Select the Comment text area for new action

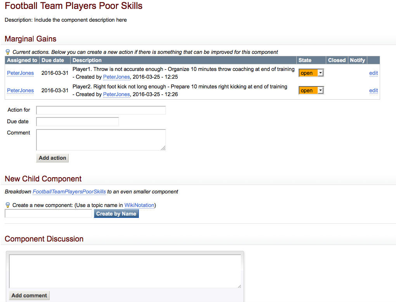101,140
